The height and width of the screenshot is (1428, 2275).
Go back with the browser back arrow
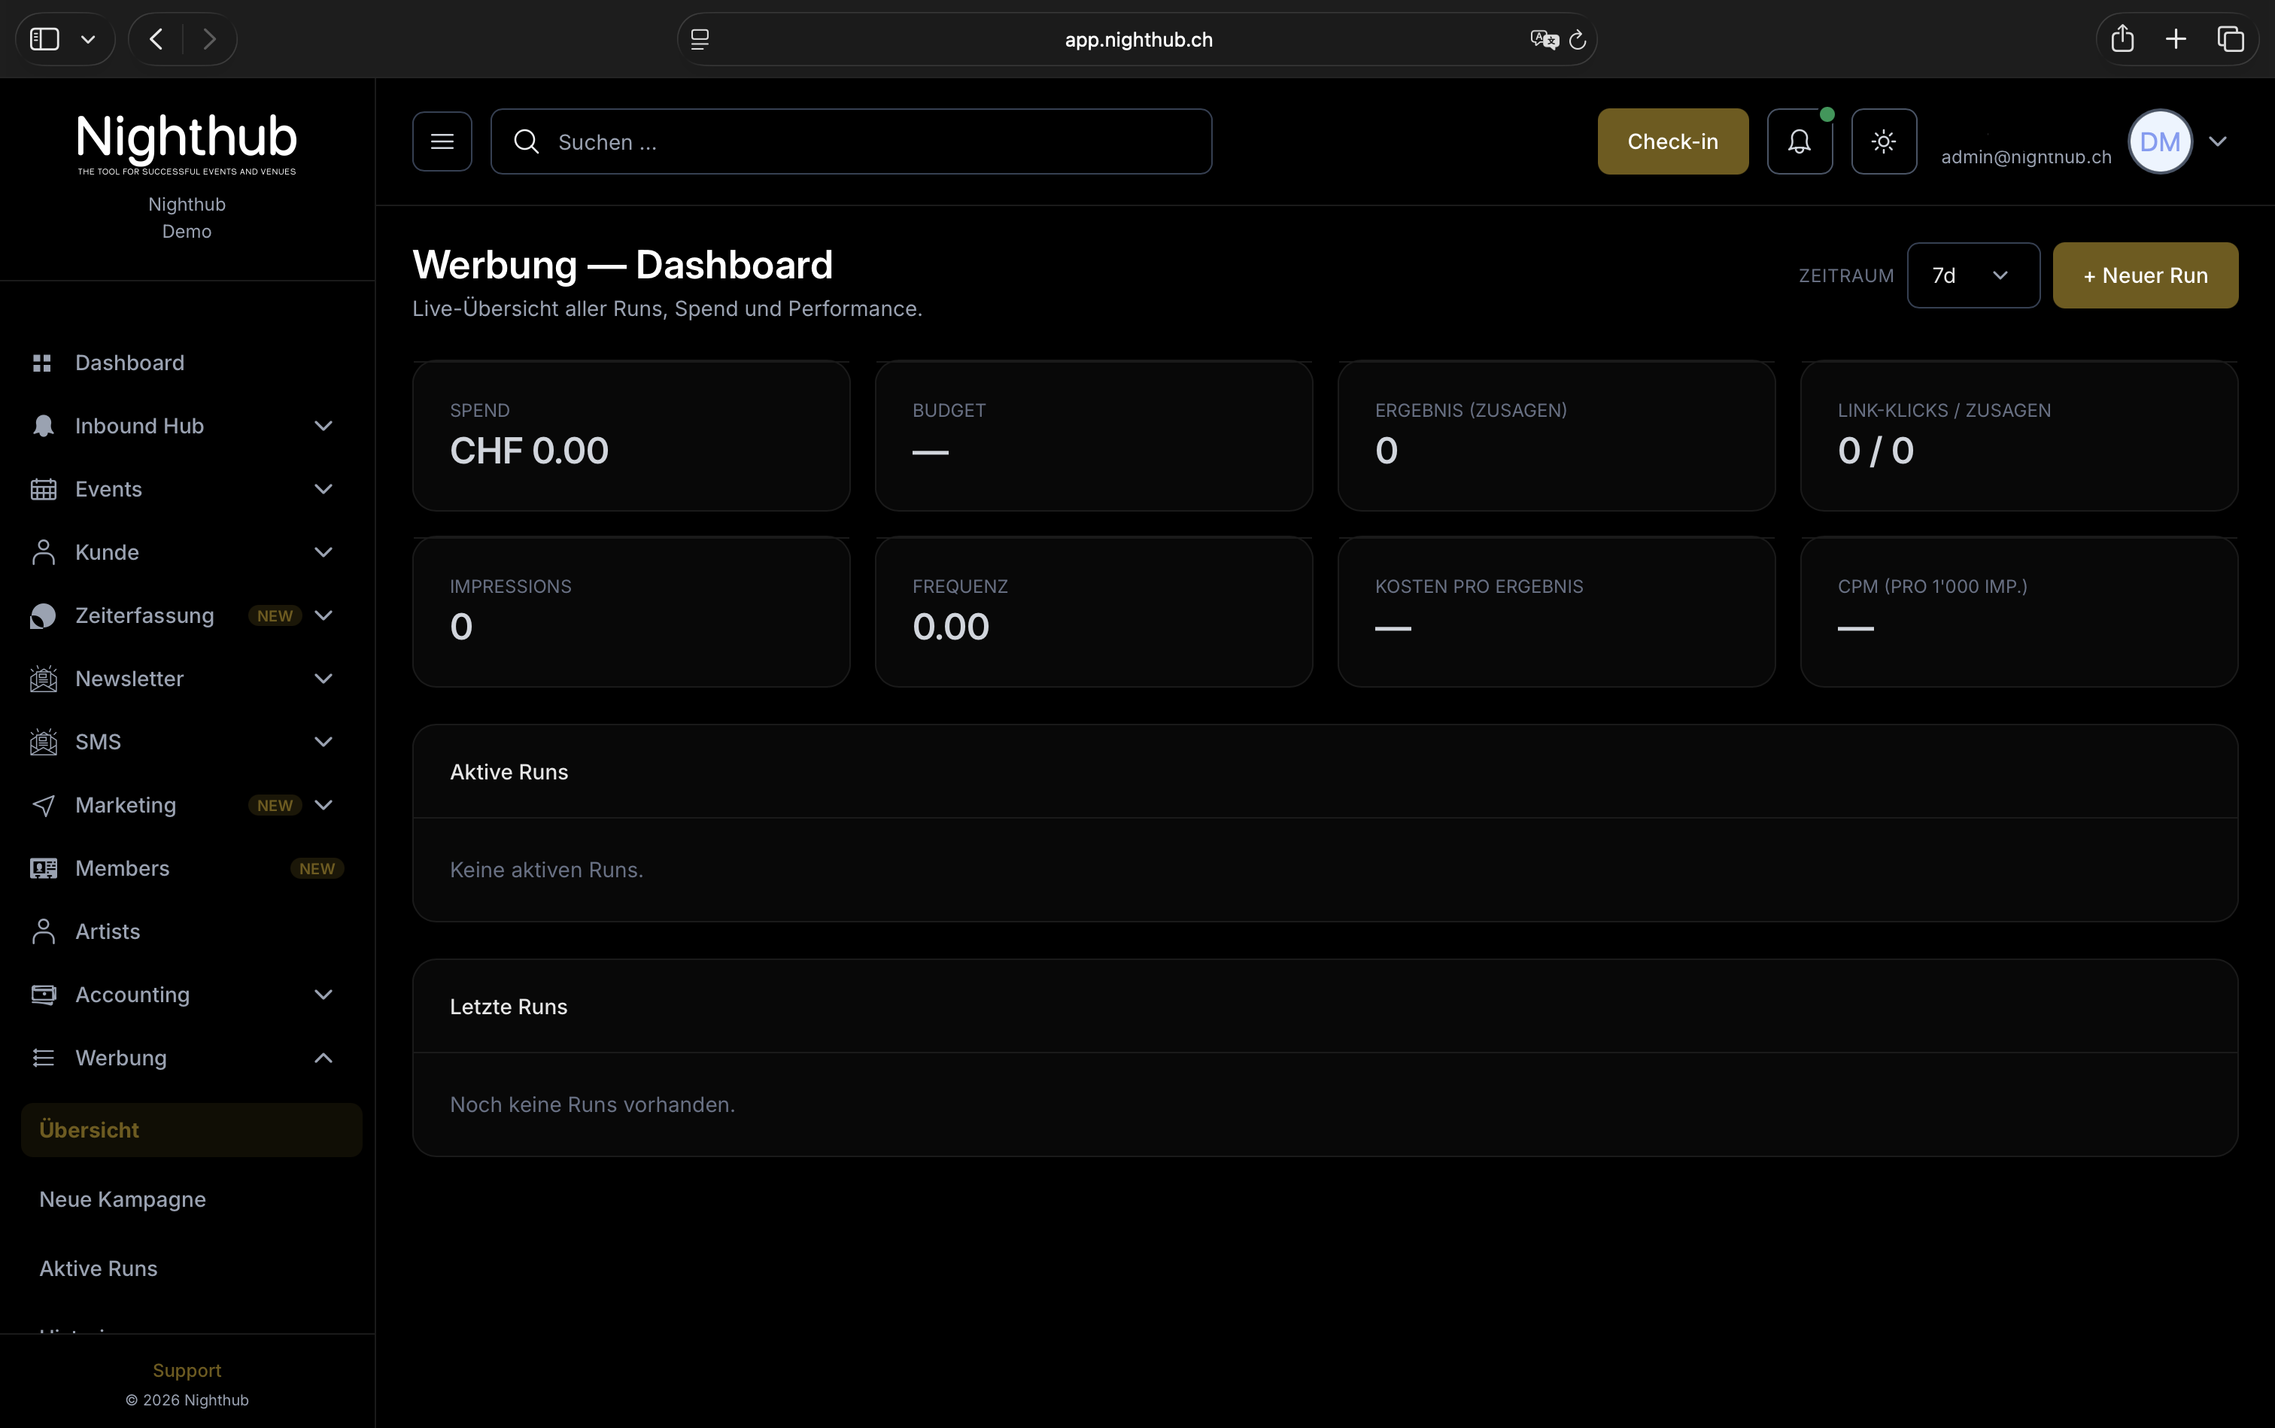coord(156,38)
